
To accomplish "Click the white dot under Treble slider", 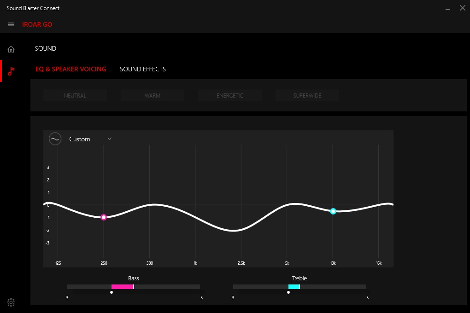I will tap(288, 292).
